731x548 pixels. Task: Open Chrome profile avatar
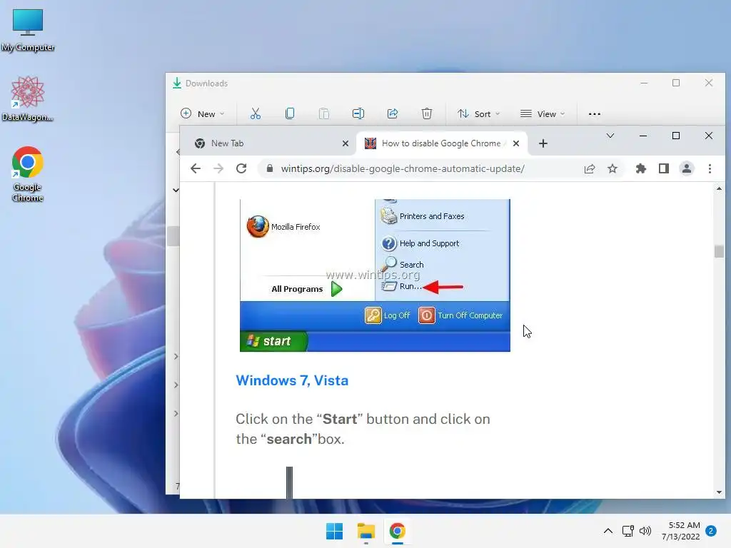click(687, 168)
